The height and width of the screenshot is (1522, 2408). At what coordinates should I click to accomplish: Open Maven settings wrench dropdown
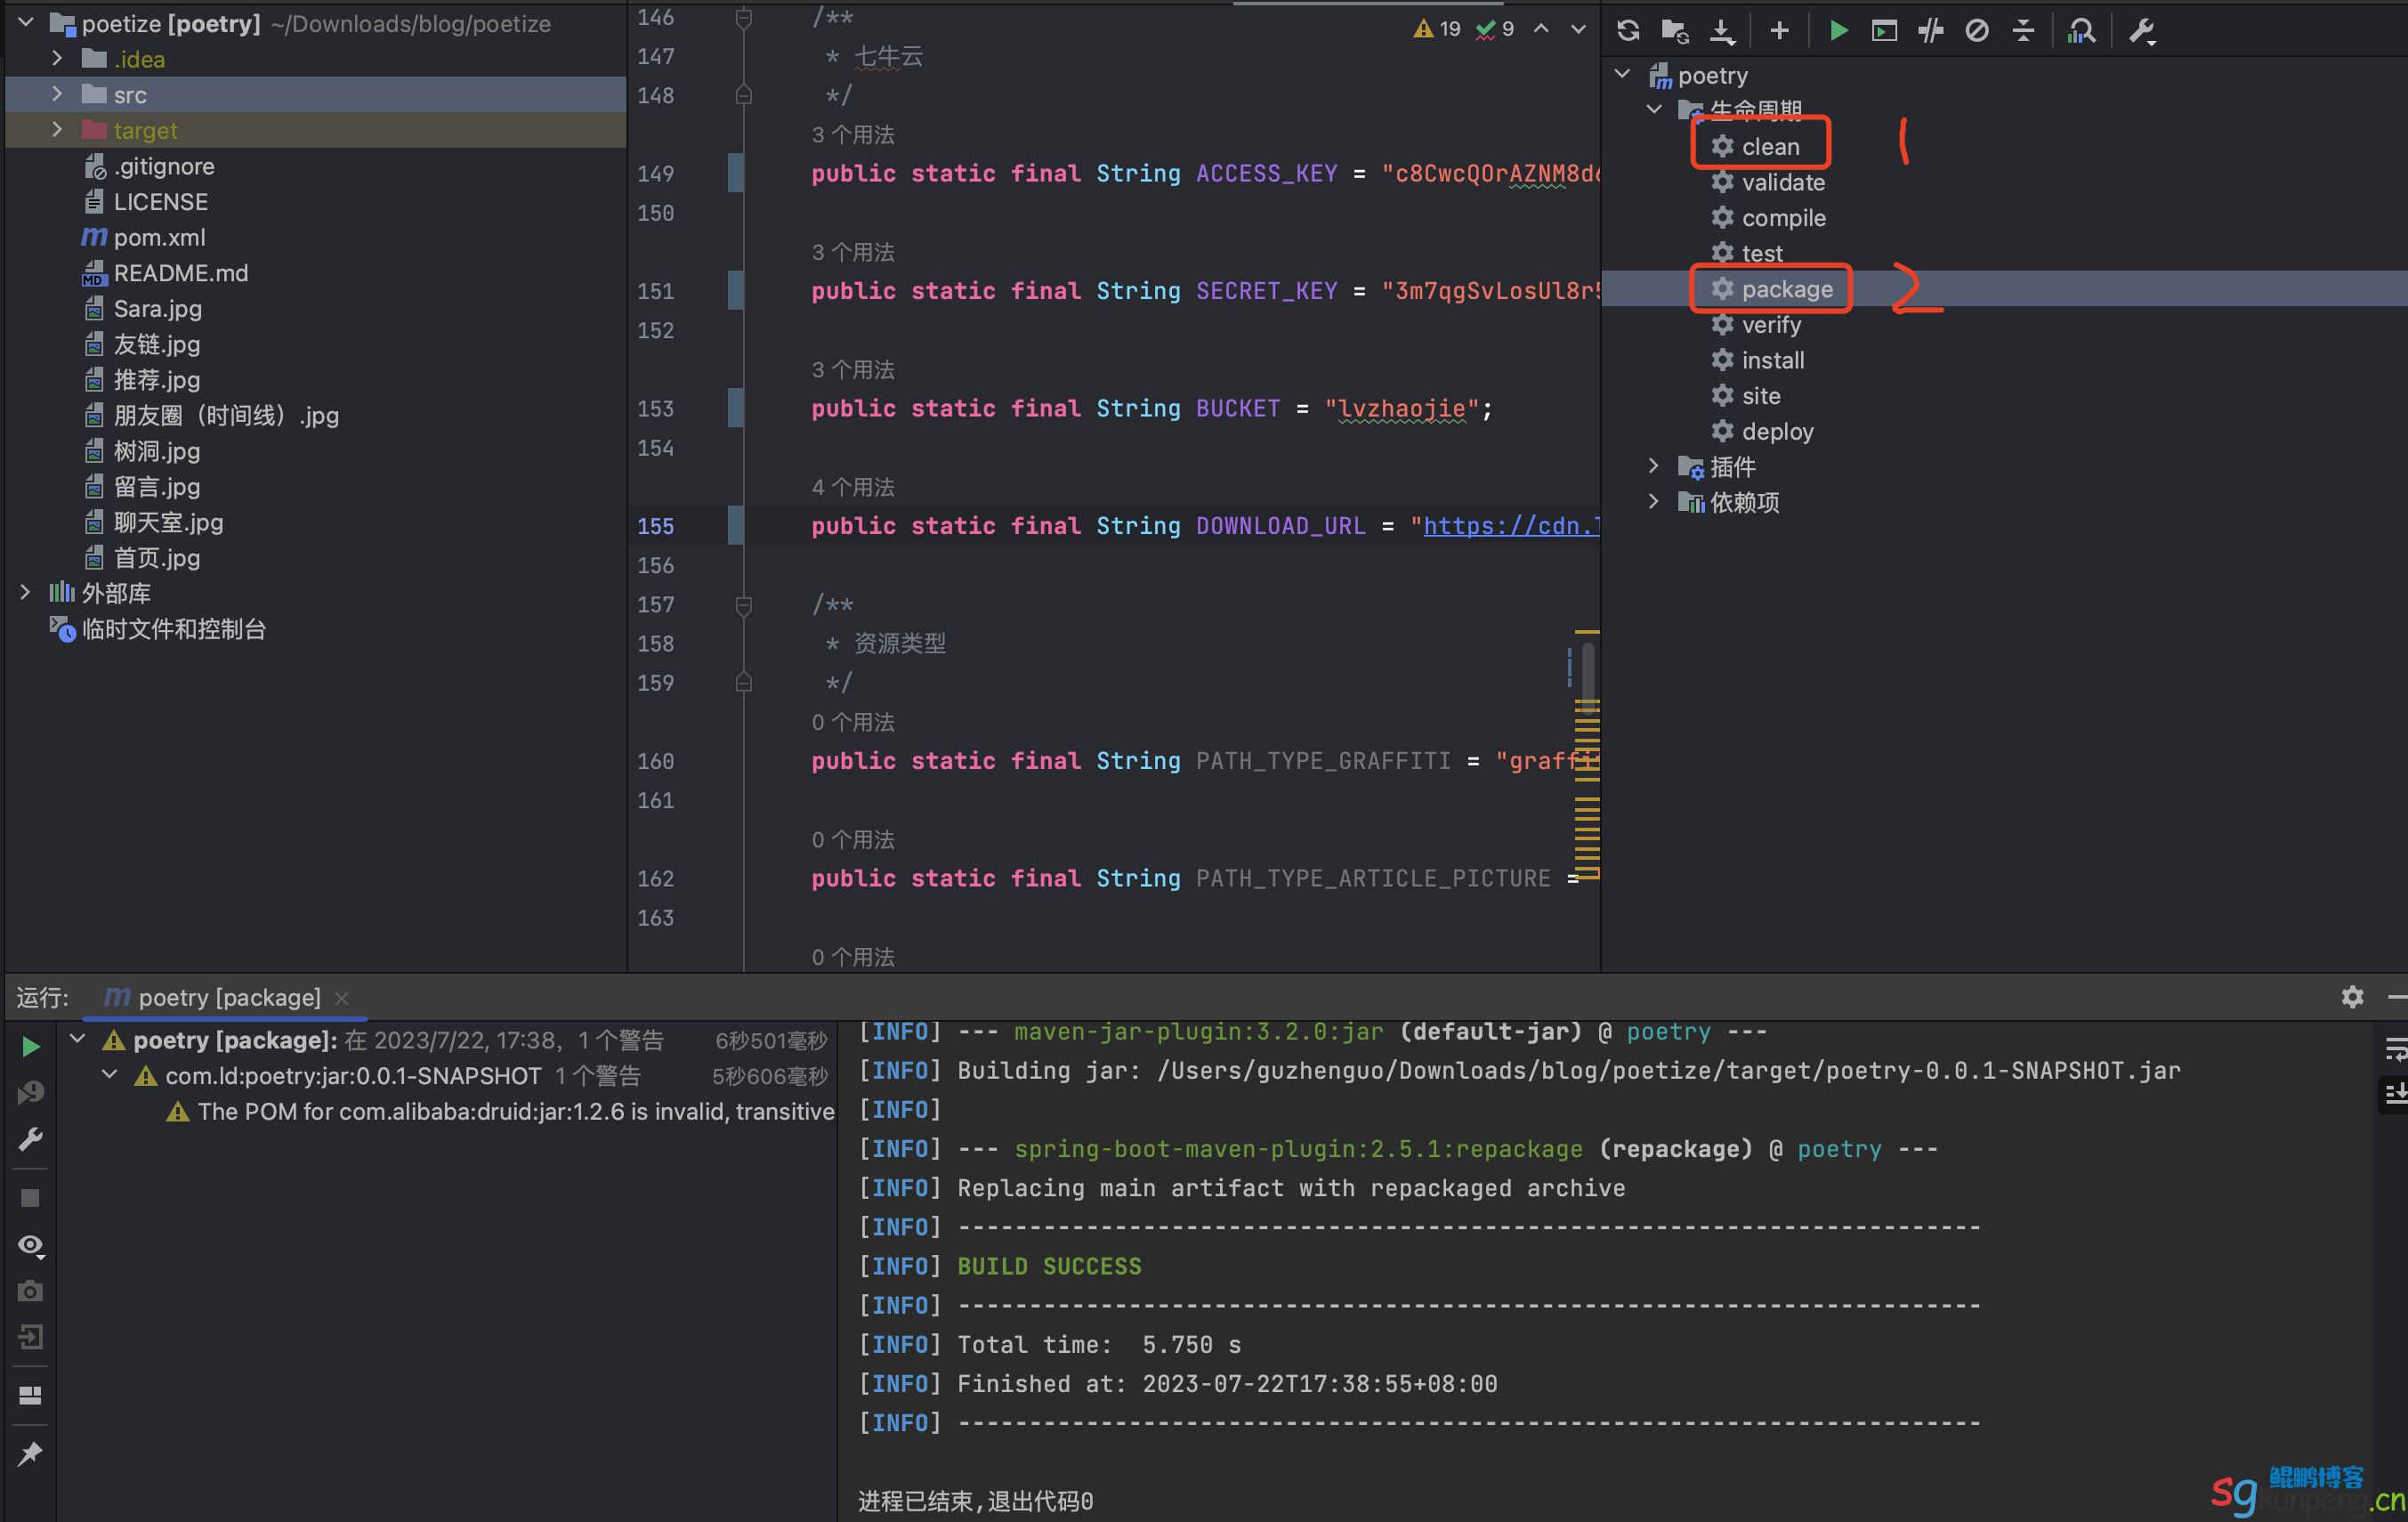click(2141, 31)
